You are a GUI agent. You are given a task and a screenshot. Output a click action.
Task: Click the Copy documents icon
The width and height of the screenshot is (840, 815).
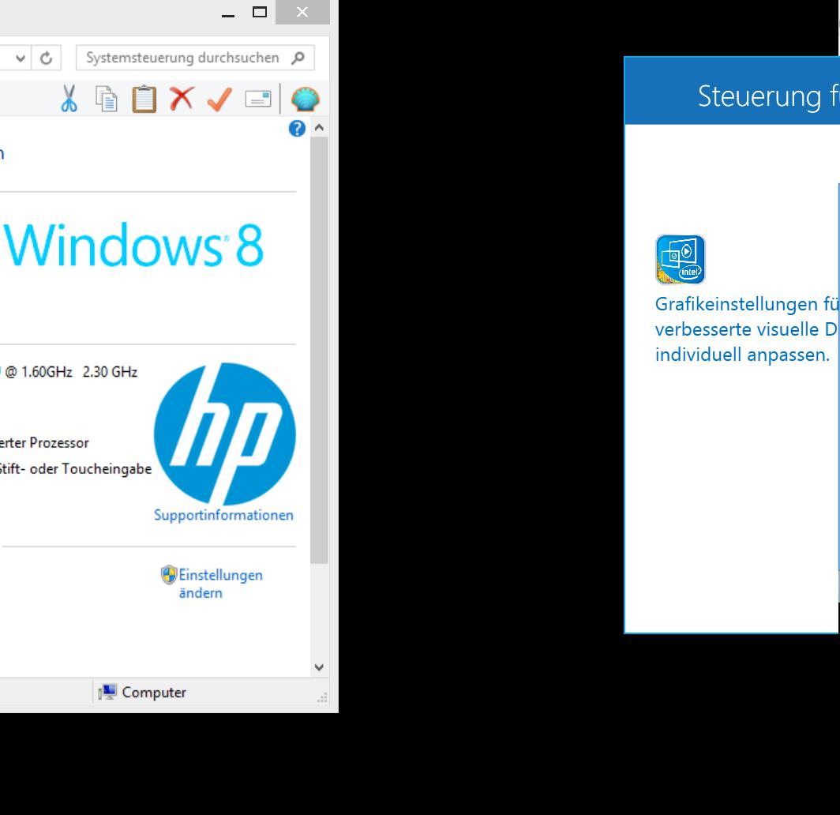pos(107,100)
